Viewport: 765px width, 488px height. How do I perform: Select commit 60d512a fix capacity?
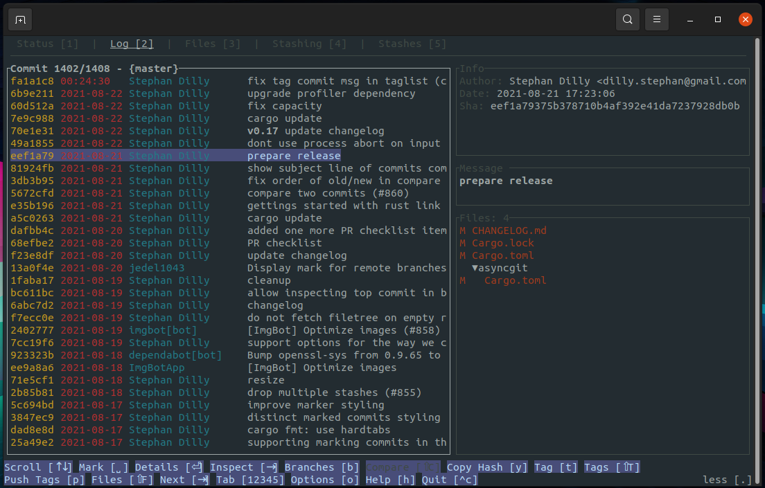[229, 107]
